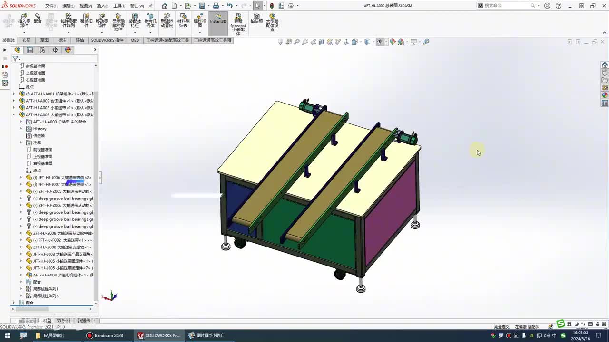Click the feature tree filter funnel

15,58
